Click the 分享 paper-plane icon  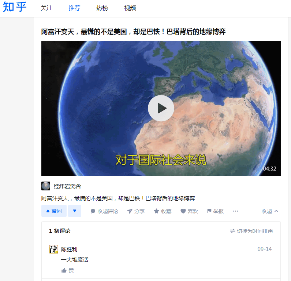[130, 211]
